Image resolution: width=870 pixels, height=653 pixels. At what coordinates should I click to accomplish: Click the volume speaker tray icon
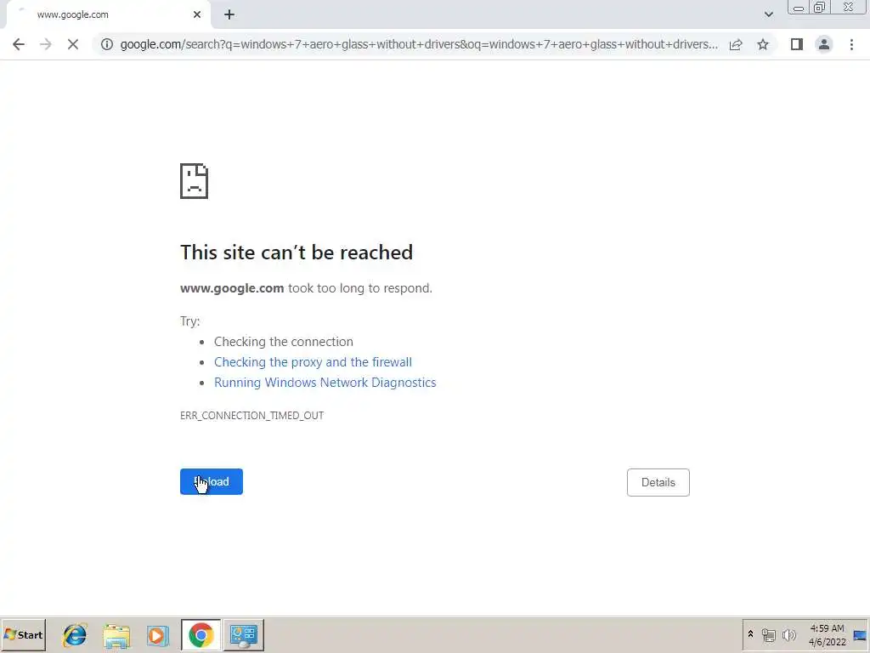click(x=788, y=634)
